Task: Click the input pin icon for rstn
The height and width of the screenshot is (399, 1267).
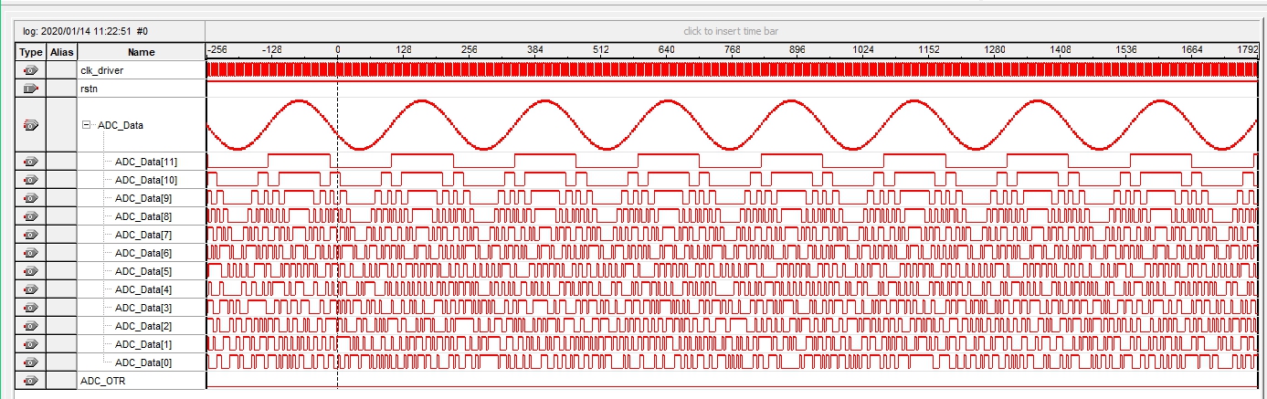Action: (31, 89)
